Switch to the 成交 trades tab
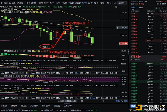 (x=141, y=7)
